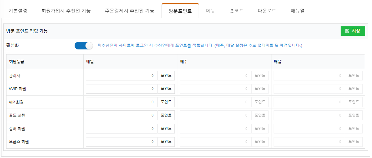Click 골드 회원 weekly points input field
The height and width of the screenshot is (158, 372).
click(x=216, y=115)
